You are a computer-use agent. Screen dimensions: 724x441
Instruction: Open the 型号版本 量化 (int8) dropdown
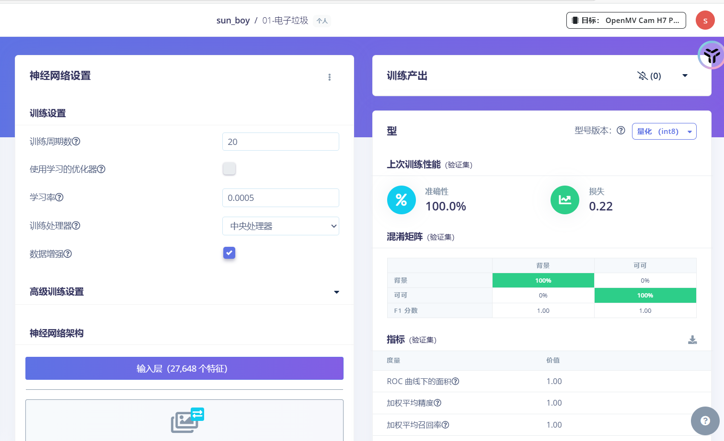click(664, 132)
